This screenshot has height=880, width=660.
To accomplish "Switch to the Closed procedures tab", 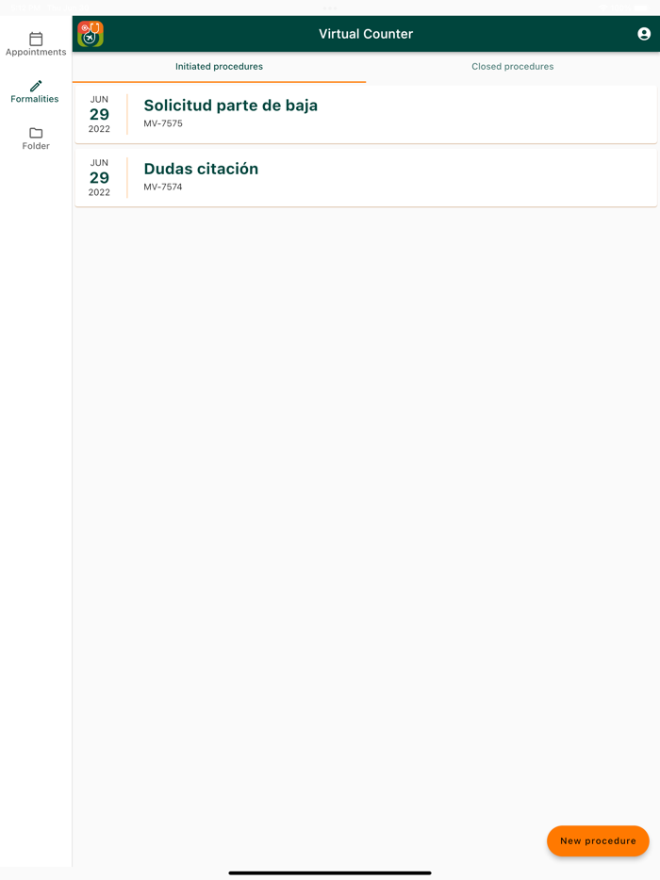I will tap(512, 66).
